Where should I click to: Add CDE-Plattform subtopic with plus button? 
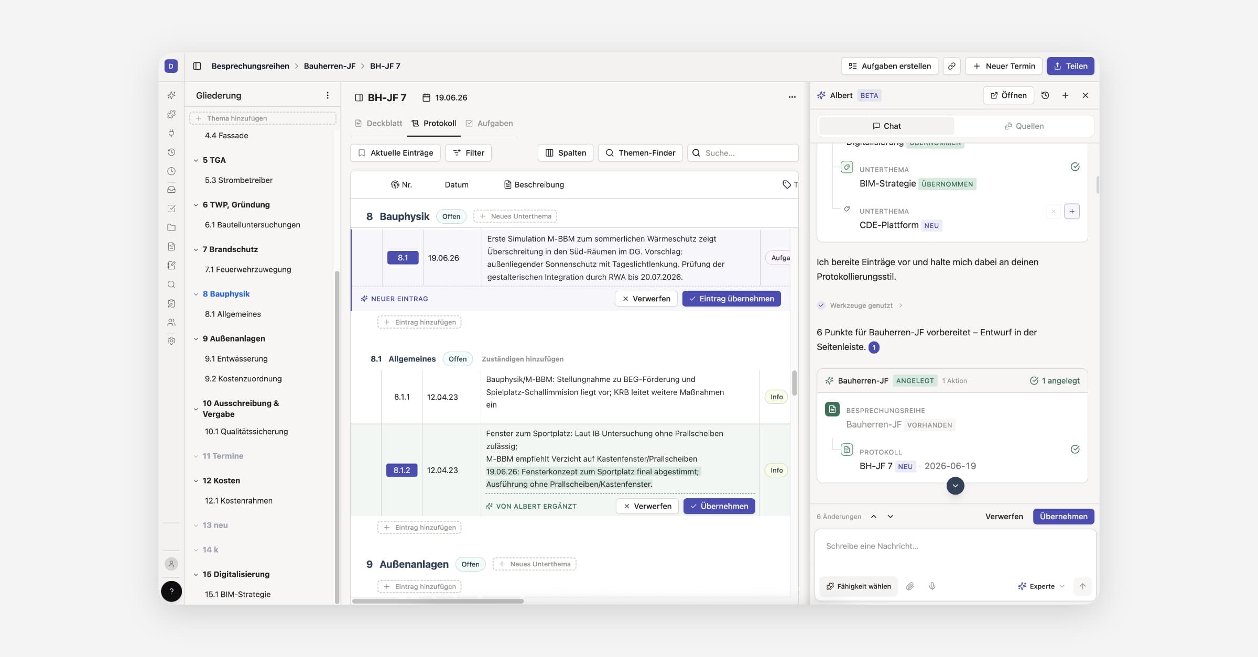click(x=1072, y=212)
